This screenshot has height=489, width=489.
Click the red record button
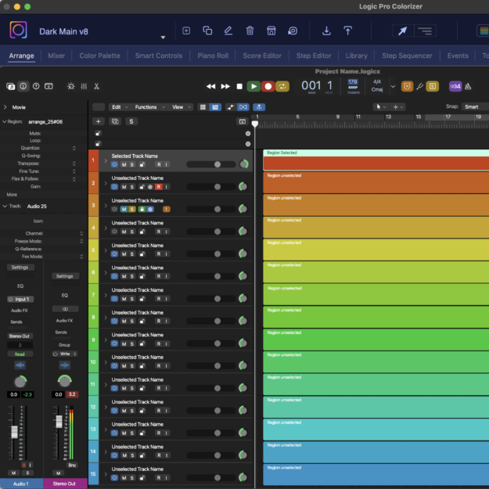pos(268,86)
